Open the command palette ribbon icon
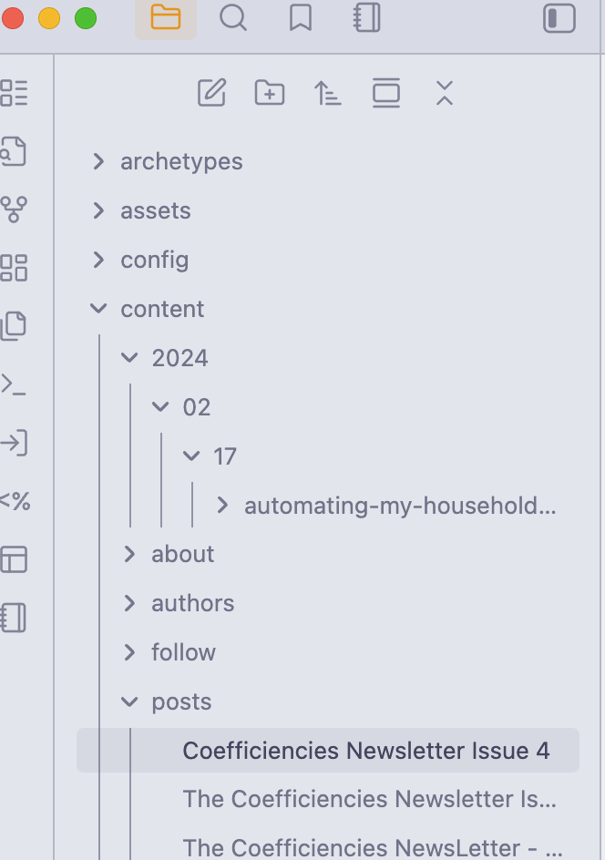The width and height of the screenshot is (605, 860). 13,384
